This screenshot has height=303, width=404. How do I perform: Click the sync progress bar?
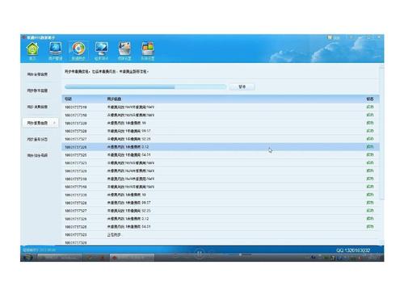145,86
